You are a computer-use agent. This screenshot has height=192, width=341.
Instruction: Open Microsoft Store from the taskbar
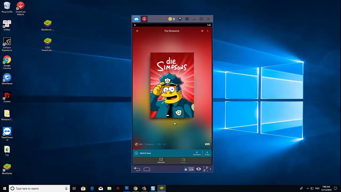[83, 189]
